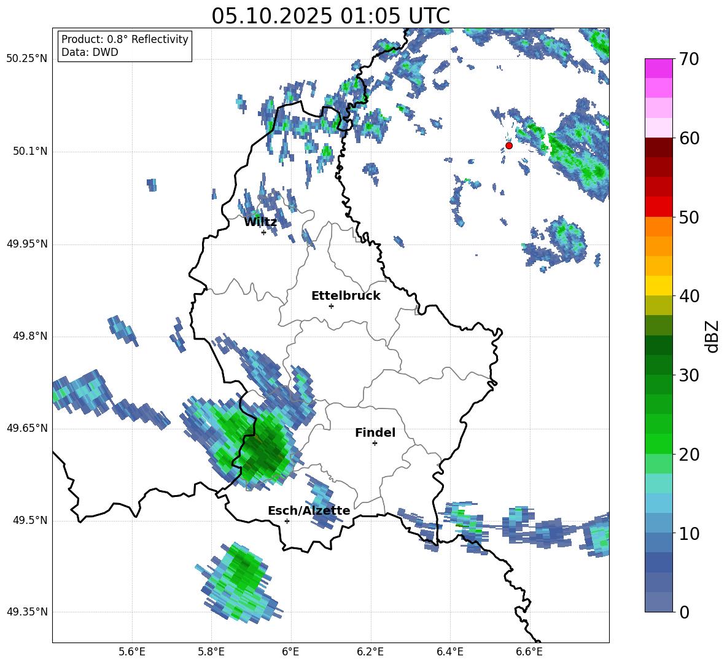
Task: Click the 60 label on the colorbar
Action: pyautogui.click(x=689, y=138)
